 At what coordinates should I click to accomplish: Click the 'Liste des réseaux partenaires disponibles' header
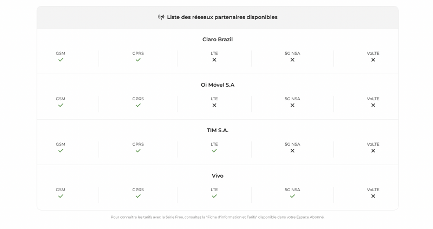click(x=222, y=17)
